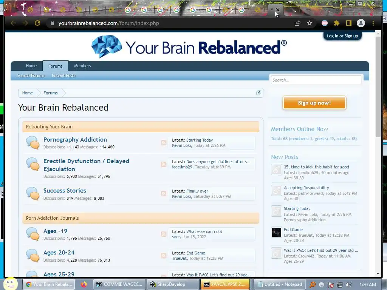The image size is (387, 290).
Task: Open quick navigation menu icon in breadcrumb
Action: (x=259, y=93)
